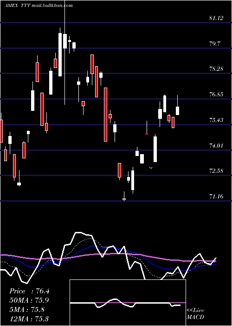Click the 75.43 price level label
This screenshot has height=326, width=232.
click(x=216, y=120)
